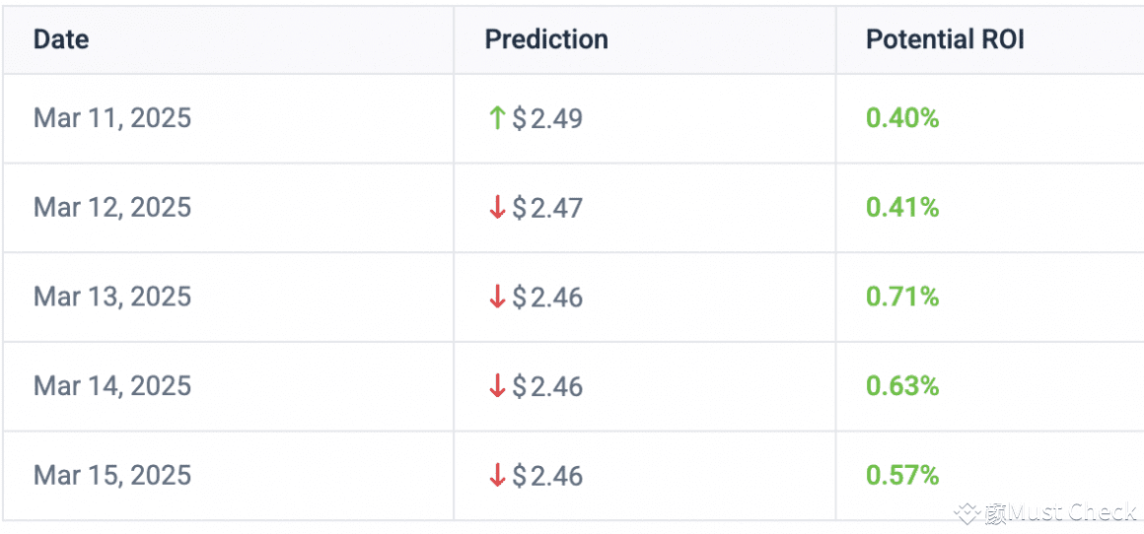Click the red down arrow beside $2.47

click(x=497, y=208)
